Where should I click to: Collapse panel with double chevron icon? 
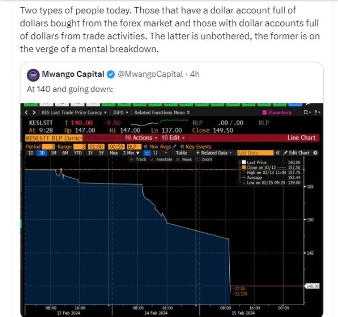[x=277, y=153]
